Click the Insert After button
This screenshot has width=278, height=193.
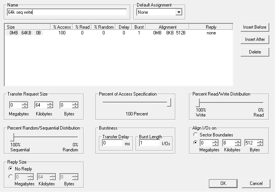[255, 39]
